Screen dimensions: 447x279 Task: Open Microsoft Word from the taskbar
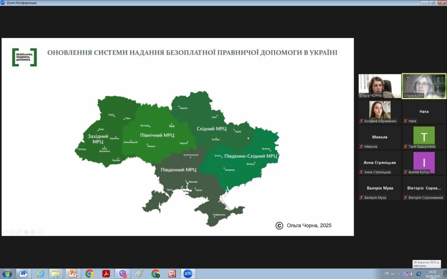(23, 274)
